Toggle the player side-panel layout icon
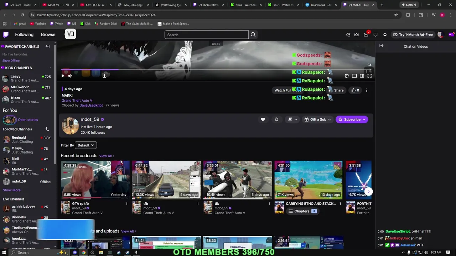 tap(362, 76)
